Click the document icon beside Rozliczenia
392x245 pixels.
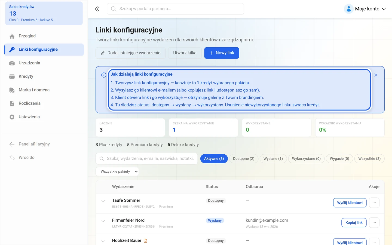click(12, 103)
